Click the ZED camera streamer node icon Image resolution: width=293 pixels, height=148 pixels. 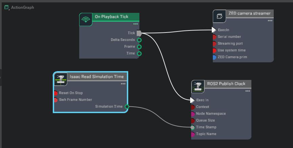[x=219, y=16]
